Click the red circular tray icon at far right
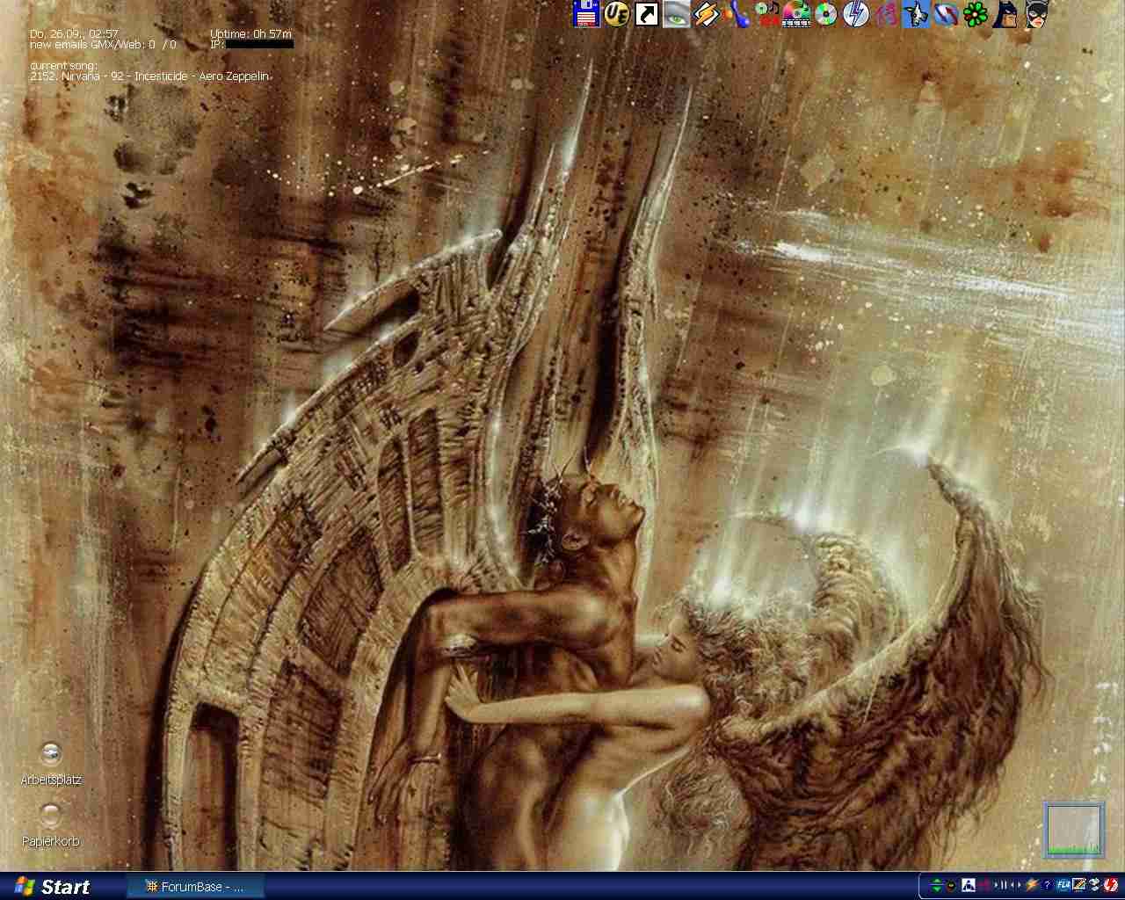1125x900 pixels. pyautogui.click(x=1110, y=885)
